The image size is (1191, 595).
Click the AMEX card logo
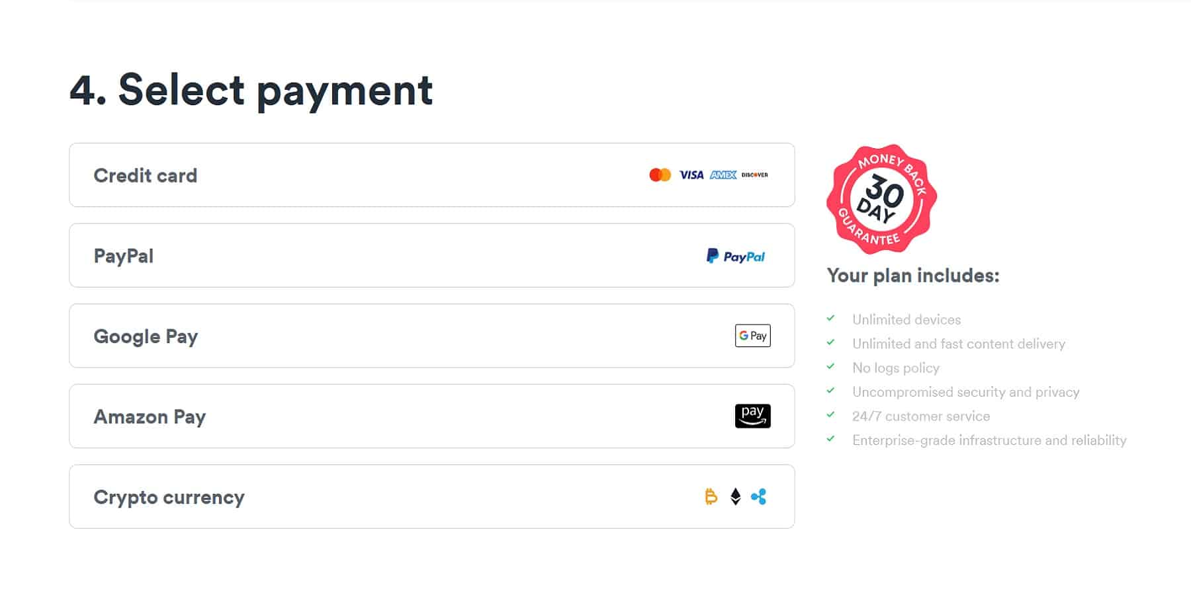[x=723, y=175]
